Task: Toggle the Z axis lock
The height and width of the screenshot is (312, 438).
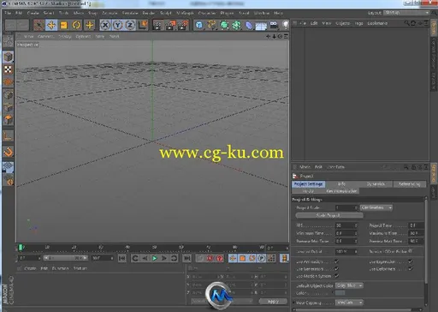Action: coord(130,25)
